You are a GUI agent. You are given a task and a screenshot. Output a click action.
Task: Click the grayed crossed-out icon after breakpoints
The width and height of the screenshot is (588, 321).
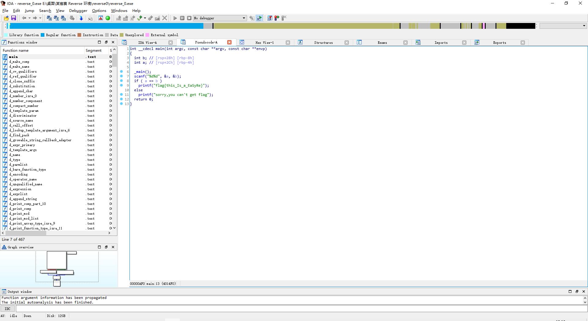(284, 18)
